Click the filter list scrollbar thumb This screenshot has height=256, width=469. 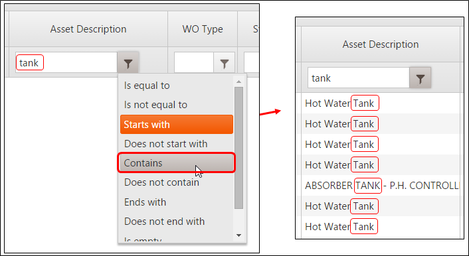click(238, 148)
